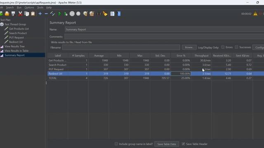Click the Stop test icon
The width and height of the screenshot is (264, 148).
pyautogui.click(x=72, y=14)
